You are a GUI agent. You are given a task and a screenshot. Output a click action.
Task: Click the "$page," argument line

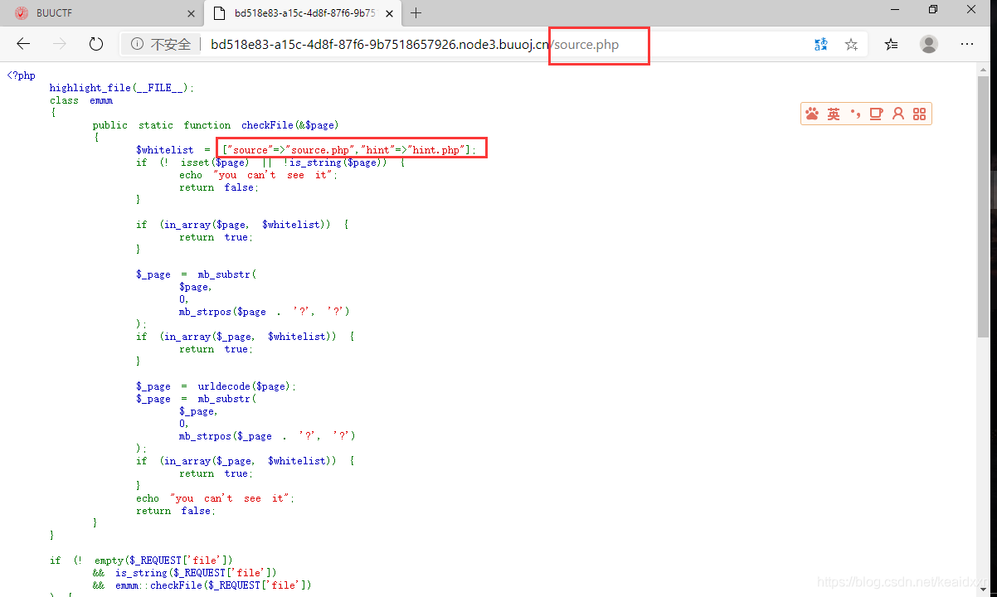point(196,287)
